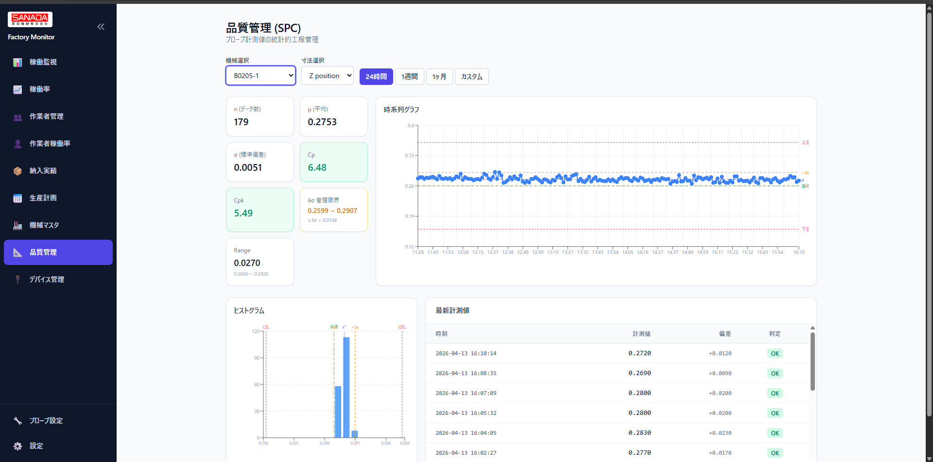Click the OK badge for 16:10:14 measurement
The width and height of the screenshot is (933, 462).
[775, 353]
